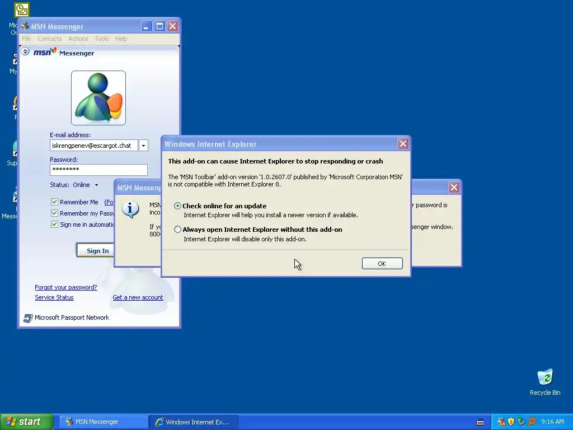Click the yellow security shield tray icon
Image resolution: width=573 pixels, height=430 pixels.
[x=511, y=422]
